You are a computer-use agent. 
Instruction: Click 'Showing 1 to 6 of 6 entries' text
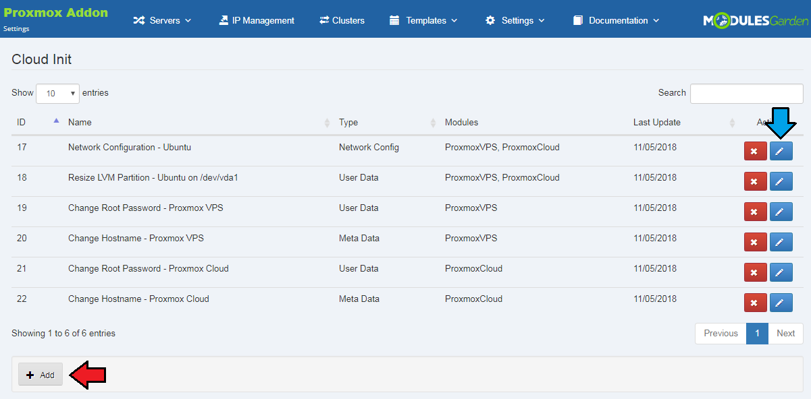coord(63,333)
